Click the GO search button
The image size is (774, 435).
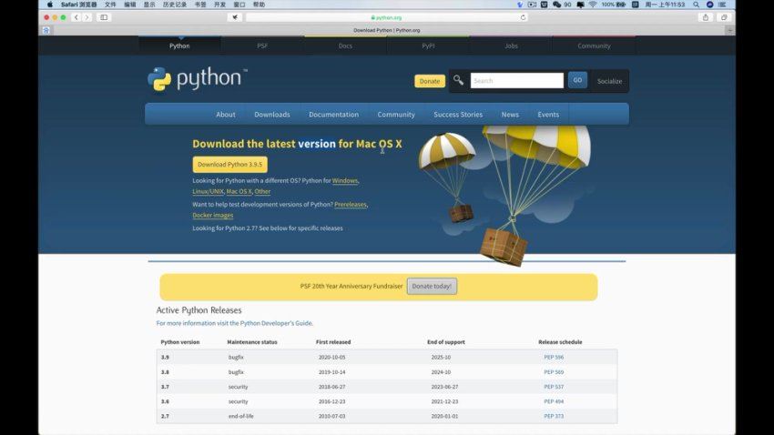(577, 80)
